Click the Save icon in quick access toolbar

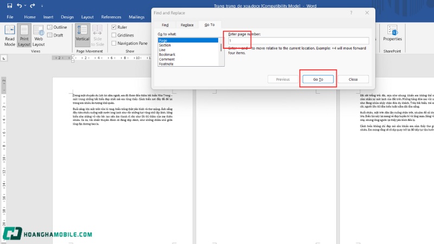coord(9,5)
